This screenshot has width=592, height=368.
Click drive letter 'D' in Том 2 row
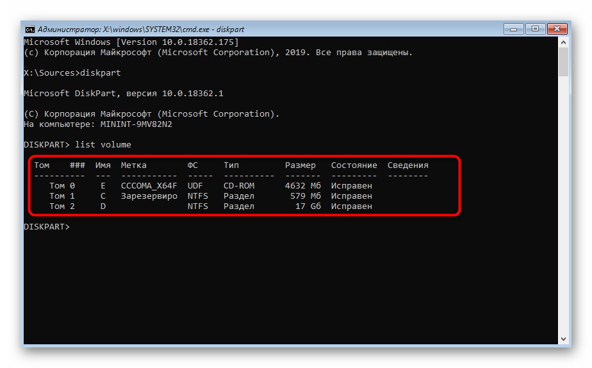coord(103,206)
